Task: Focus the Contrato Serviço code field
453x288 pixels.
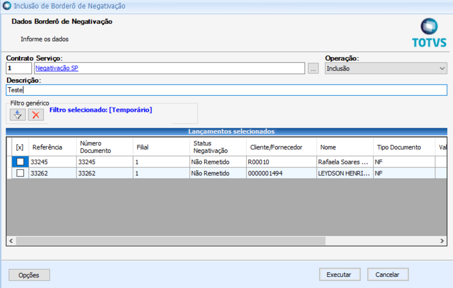Action: pos(19,68)
